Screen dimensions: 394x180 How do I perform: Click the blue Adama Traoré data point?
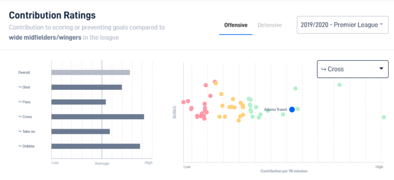point(292,109)
